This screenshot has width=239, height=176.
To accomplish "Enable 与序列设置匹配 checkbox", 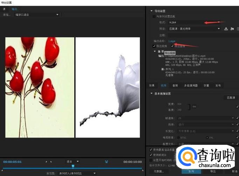I will coord(154,16).
